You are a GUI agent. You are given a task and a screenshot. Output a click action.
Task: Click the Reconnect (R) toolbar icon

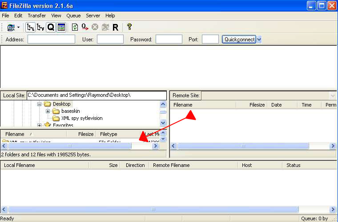(x=115, y=28)
